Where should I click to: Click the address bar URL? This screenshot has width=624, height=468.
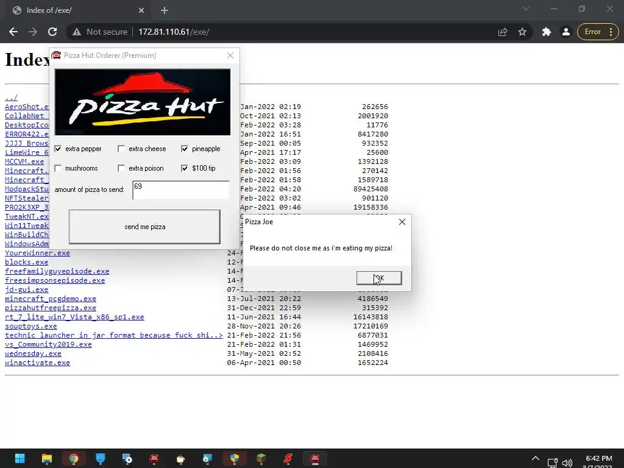(174, 32)
